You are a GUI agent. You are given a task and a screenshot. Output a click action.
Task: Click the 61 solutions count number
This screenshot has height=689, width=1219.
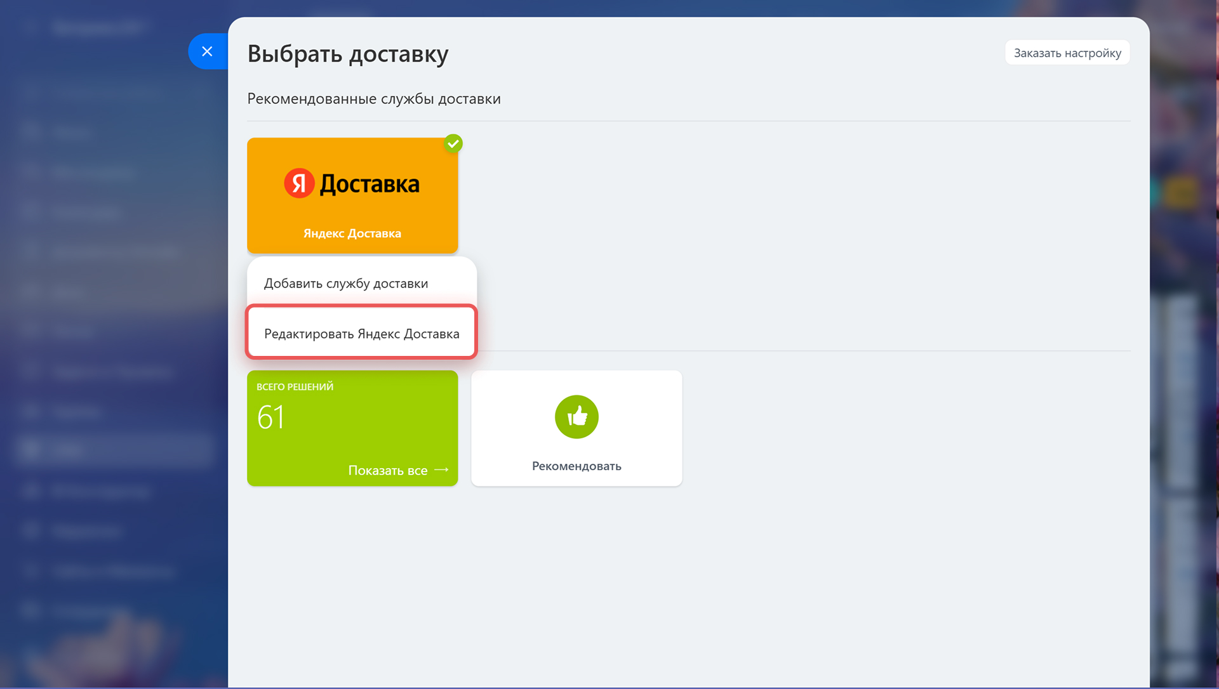pyautogui.click(x=271, y=417)
